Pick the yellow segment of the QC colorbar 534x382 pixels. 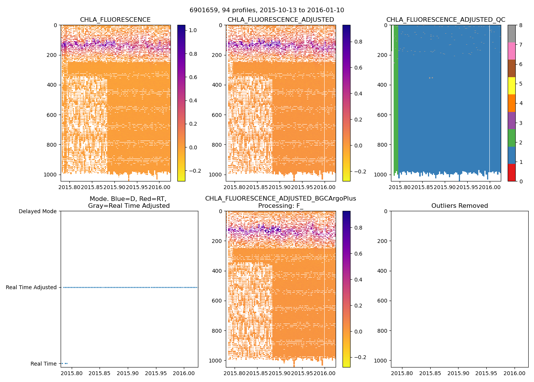[x=511, y=86]
